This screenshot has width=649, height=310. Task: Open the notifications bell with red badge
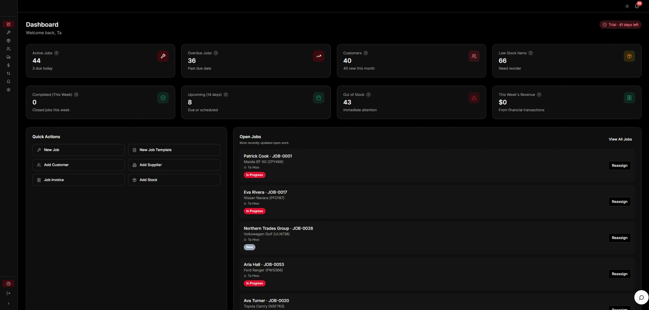[x=637, y=6]
